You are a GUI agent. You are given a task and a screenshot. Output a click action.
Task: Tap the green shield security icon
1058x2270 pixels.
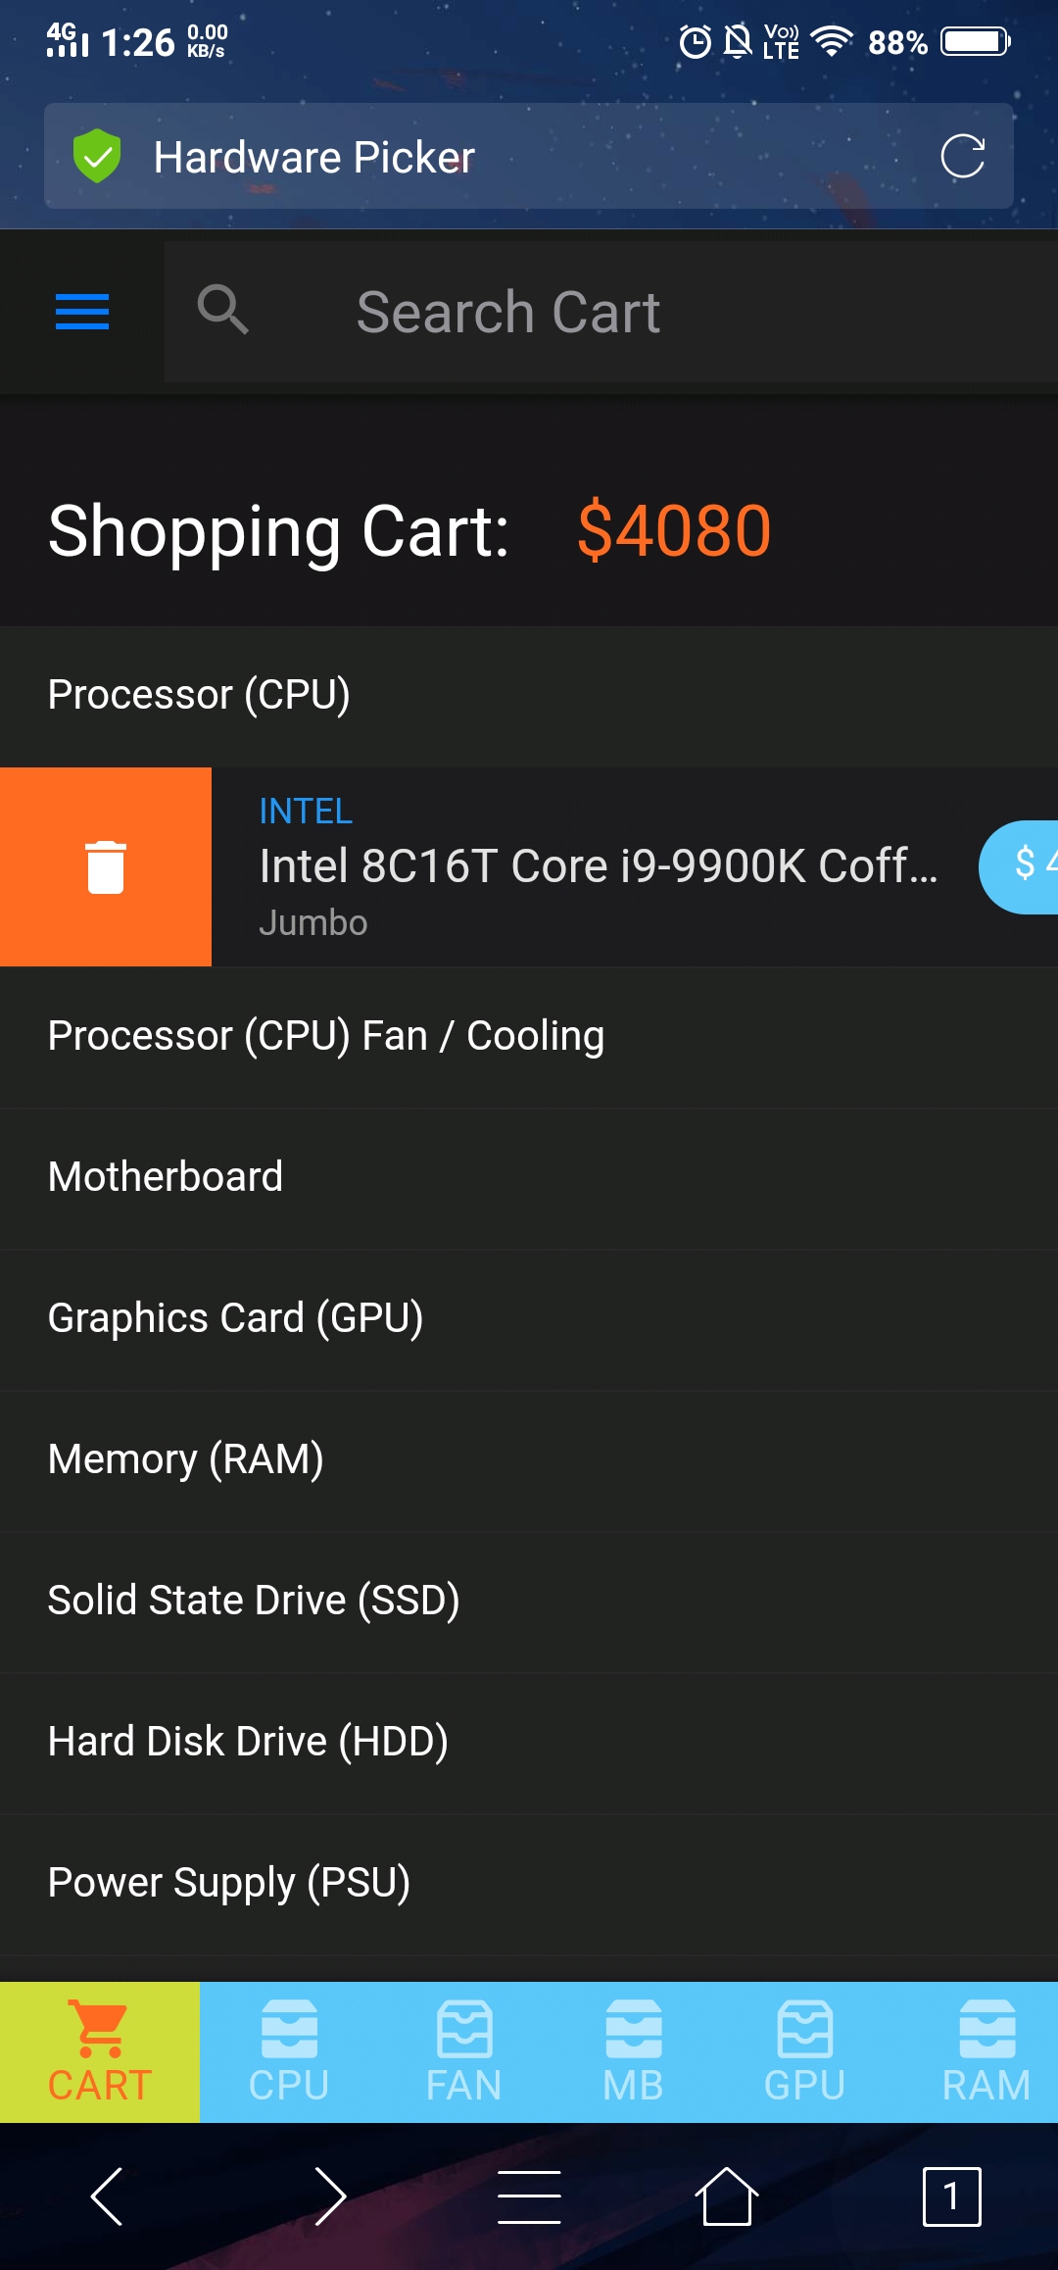97,157
